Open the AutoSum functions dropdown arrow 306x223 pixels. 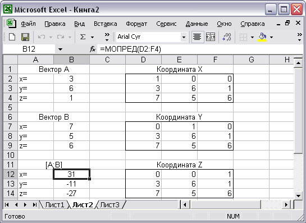(92, 37)
